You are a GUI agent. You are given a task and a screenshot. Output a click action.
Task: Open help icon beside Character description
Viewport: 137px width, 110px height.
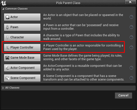[131, 37]
